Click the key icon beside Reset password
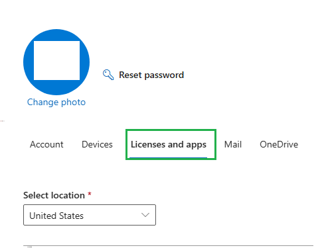 point(108,75)
